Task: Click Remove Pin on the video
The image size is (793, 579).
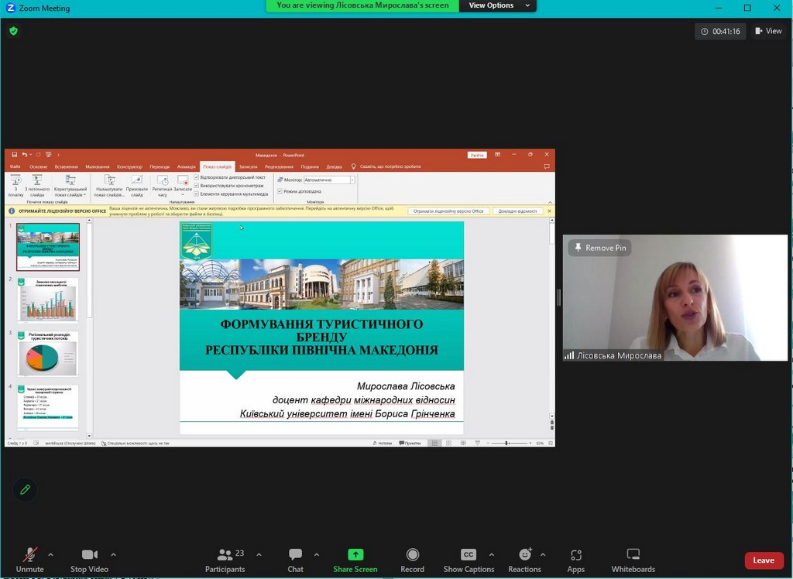Action: click(599, 248)
